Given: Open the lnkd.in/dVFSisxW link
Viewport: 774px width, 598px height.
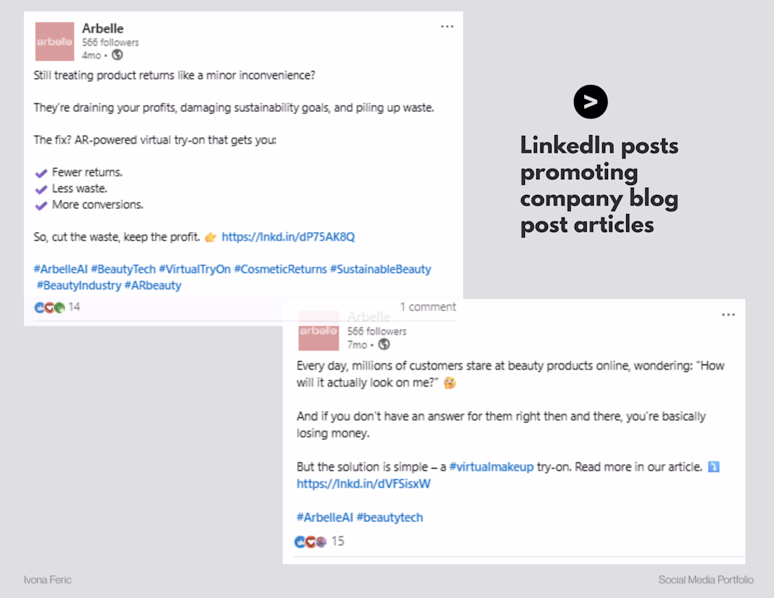Looking at the screenshot, I should click(363, 483).
